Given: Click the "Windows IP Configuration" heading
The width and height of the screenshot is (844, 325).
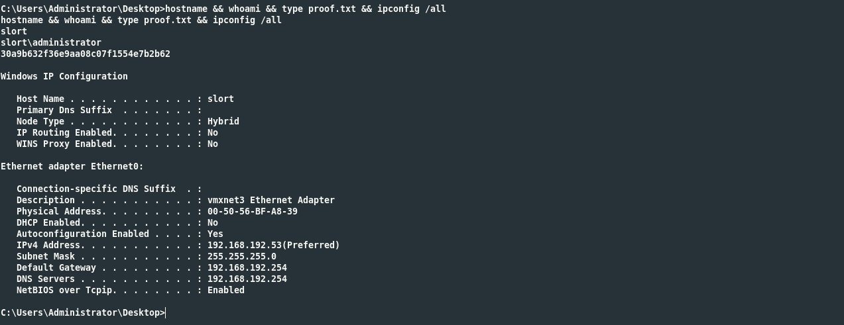Looking at the screenshot, I should 64,76.
